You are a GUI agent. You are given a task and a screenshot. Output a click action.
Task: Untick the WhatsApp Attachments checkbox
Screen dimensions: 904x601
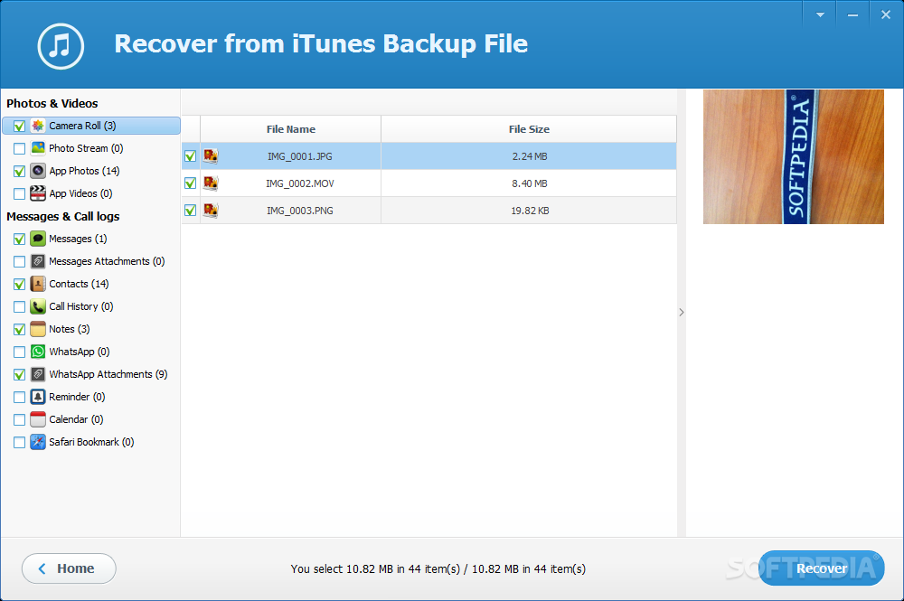[19, 374]
